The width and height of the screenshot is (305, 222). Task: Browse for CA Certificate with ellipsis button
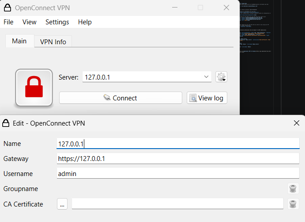click(x=62, y=204)
